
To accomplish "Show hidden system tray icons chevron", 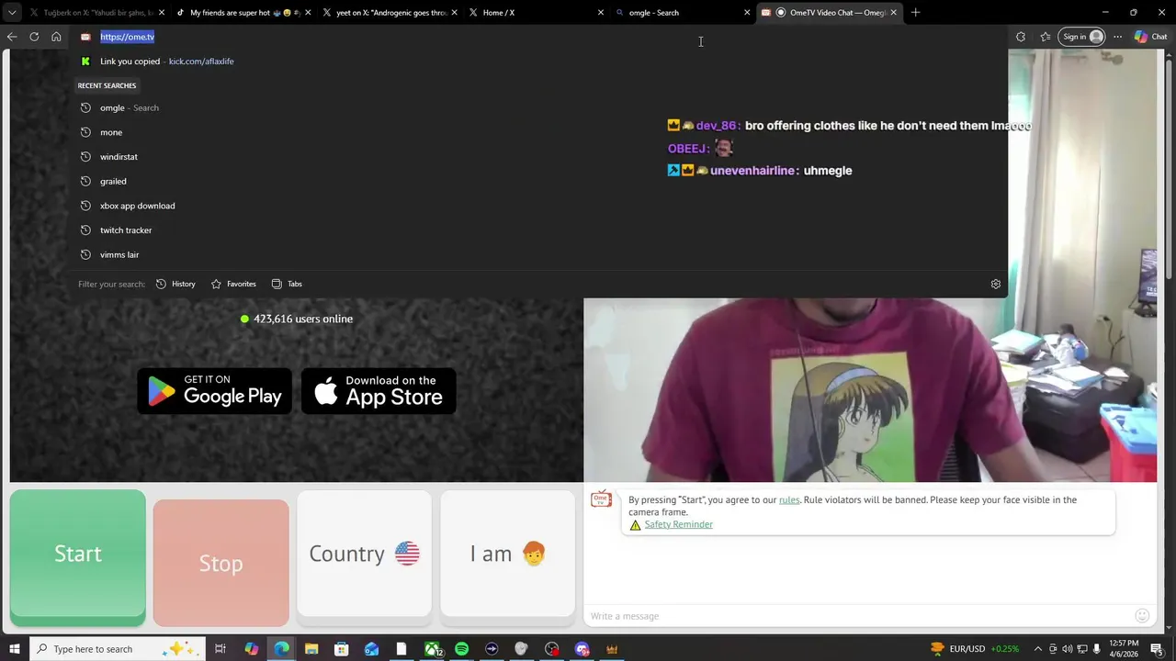I will [x=1038, y=649].
